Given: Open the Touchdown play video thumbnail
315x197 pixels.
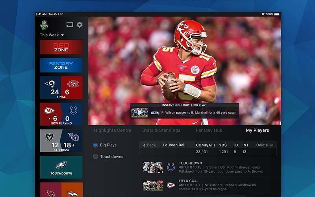Looking at the screenshot, I should pyautogui.click(x=153, y=167).
